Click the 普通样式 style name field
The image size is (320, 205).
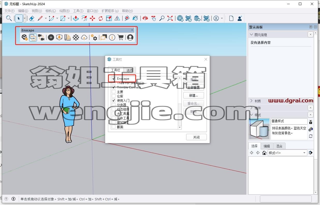coord(289,121)
